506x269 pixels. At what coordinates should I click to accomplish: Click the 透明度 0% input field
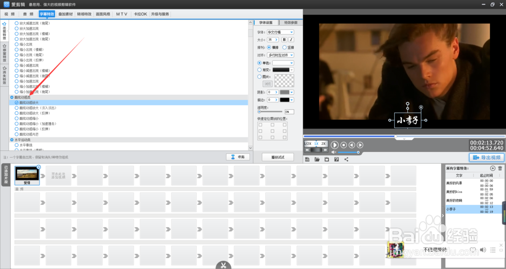coord(289,112)
